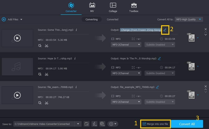Screen dimensions: 209x129
Task: Click rename pencil icon for Hope In The output
Action: [159, 58]
